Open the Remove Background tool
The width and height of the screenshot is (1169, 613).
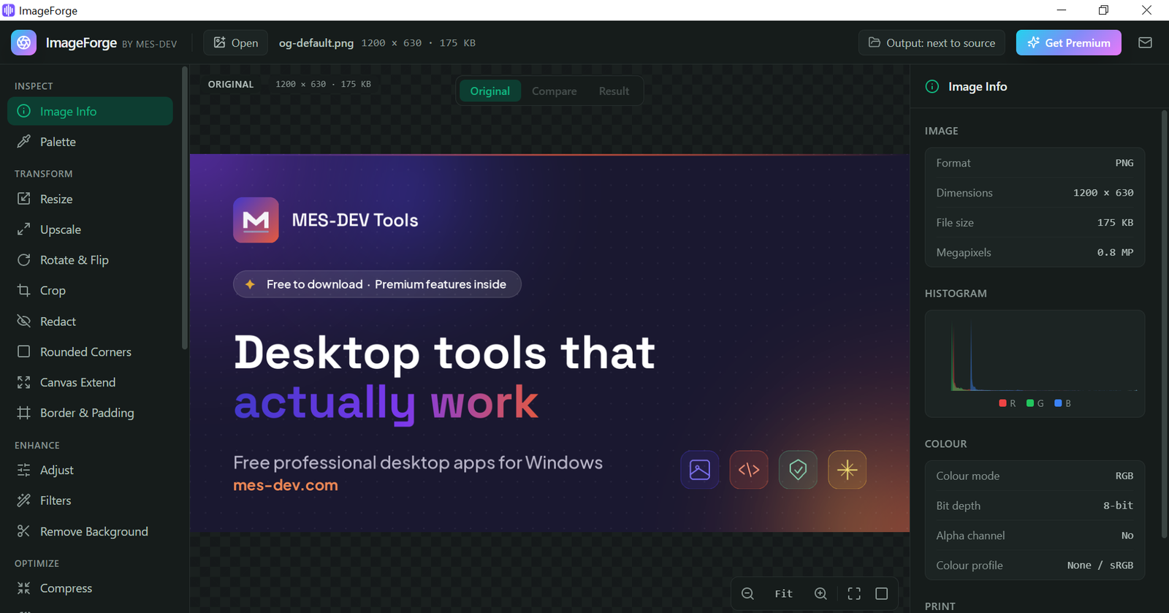point(90,531)
